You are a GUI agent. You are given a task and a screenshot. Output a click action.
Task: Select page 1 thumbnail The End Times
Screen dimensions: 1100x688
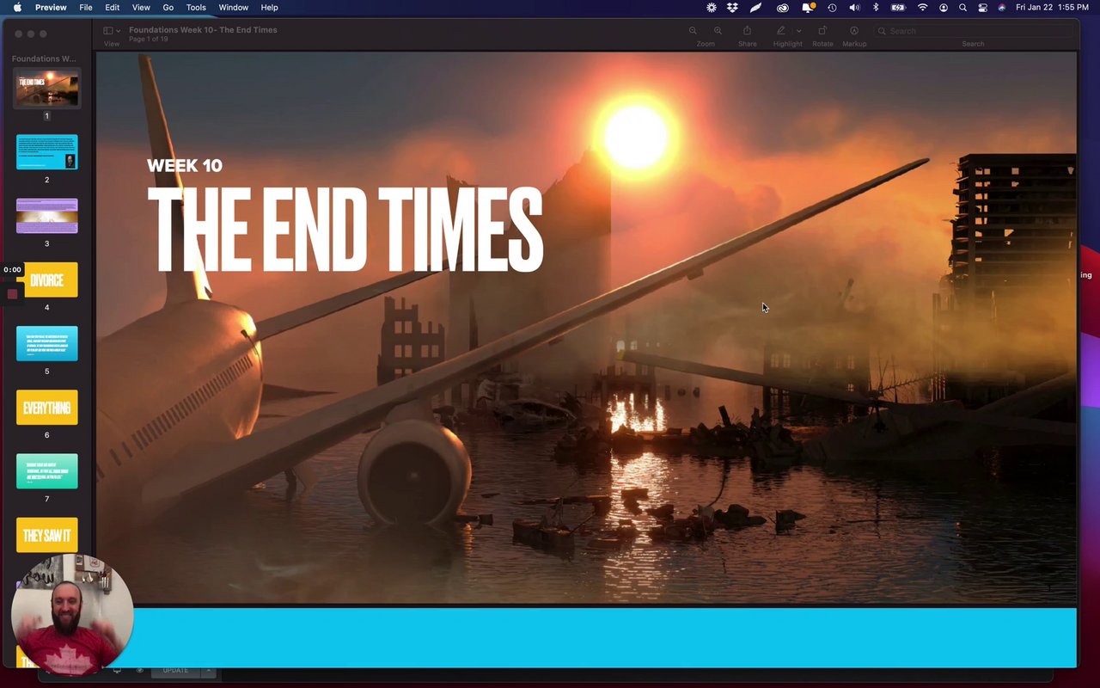(x=46, y=88)
